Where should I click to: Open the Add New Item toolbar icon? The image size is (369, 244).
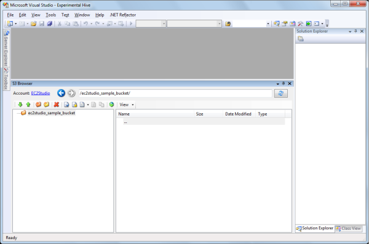pos(22,23)
